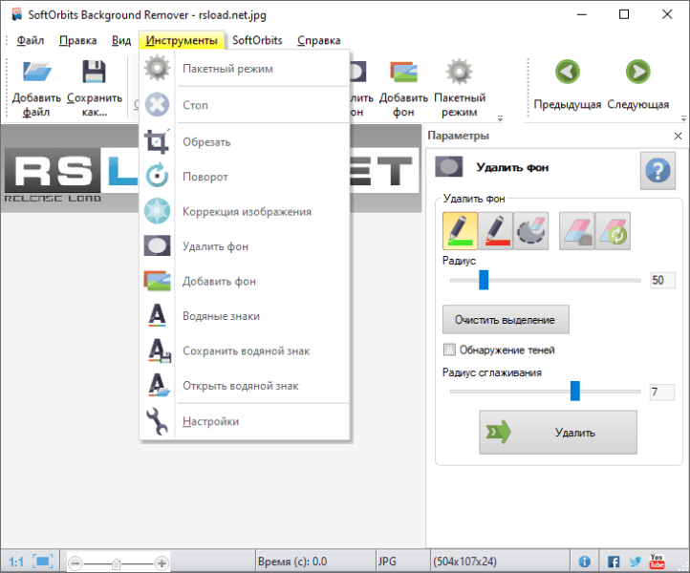The height and width of the screenshot is (573, 690).
Task: Open the Вид menu
Action: coord(121,40)
